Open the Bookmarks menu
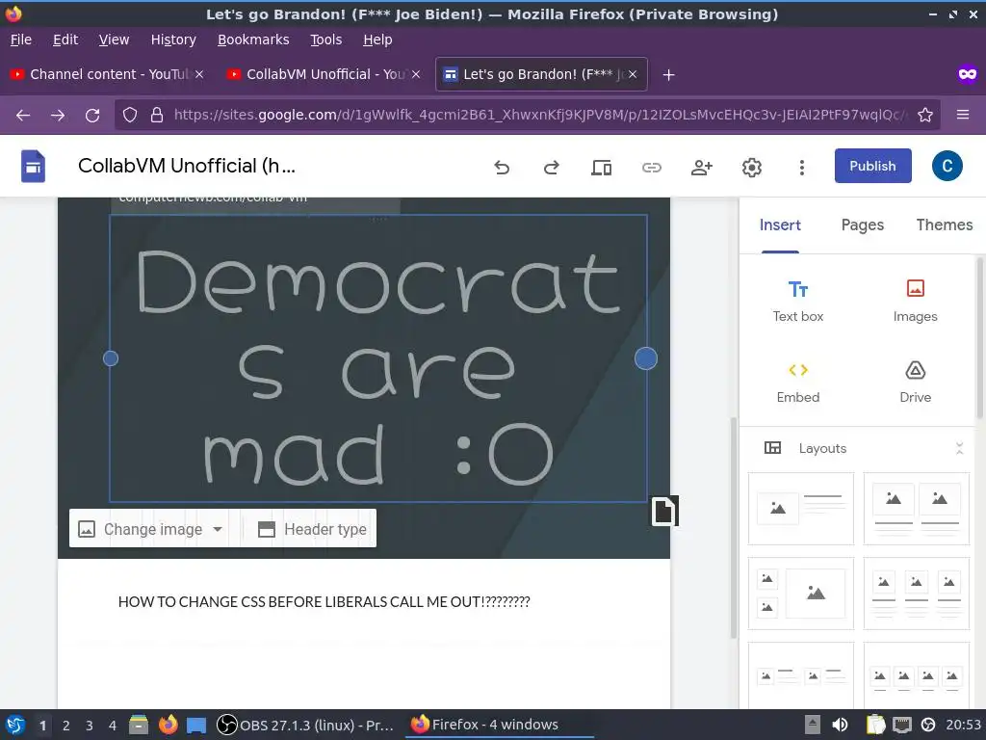 click(253, 40)
